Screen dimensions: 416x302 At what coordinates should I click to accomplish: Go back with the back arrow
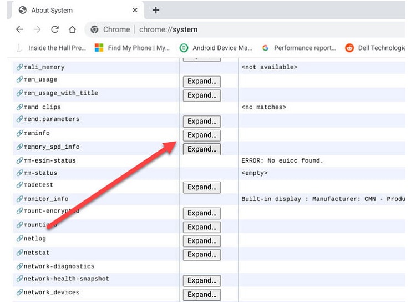[19, 29]
